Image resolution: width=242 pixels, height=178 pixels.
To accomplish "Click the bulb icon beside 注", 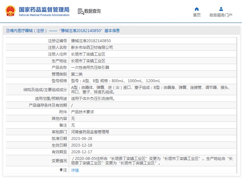I will click(61, 170).
